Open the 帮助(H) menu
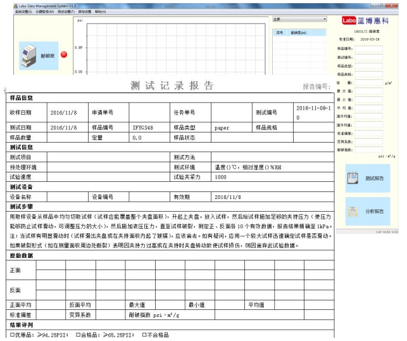The width and height of the screenshot is (407, 341). [100, 11]
